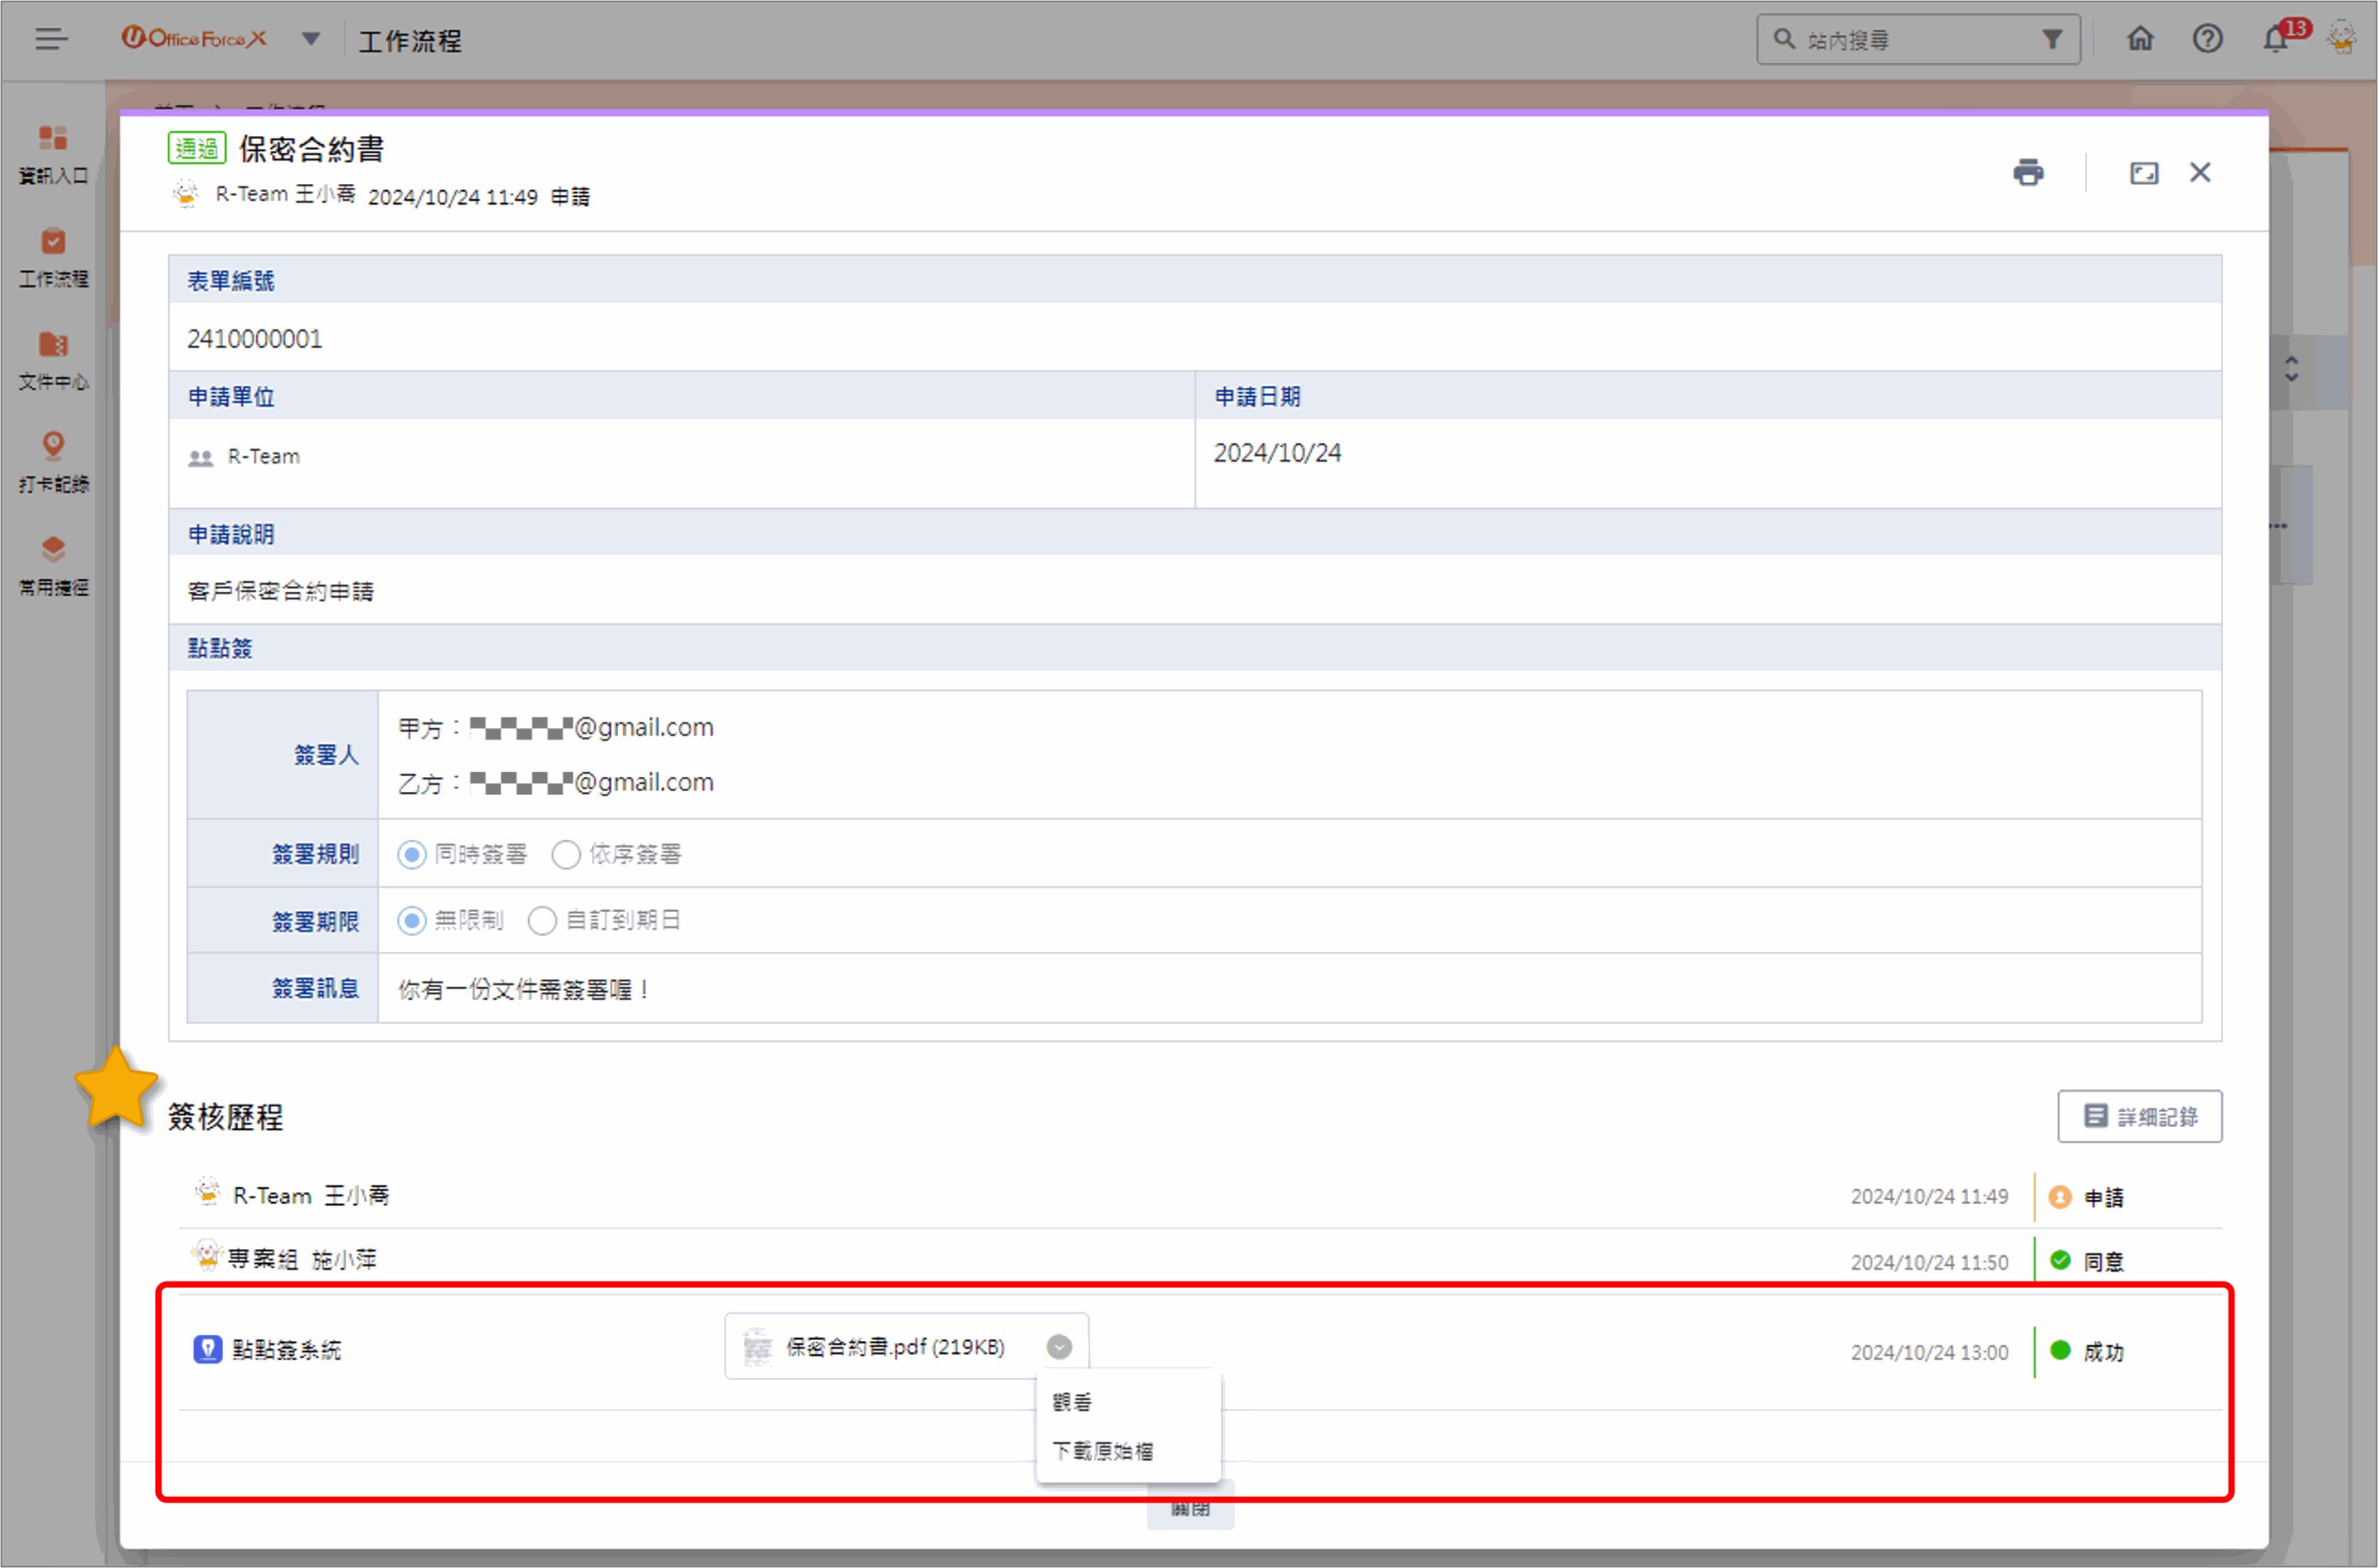Open notifications bell with 13 badge
The width and height of the screenshot is (2378, 1568).
coord(2276,39)
